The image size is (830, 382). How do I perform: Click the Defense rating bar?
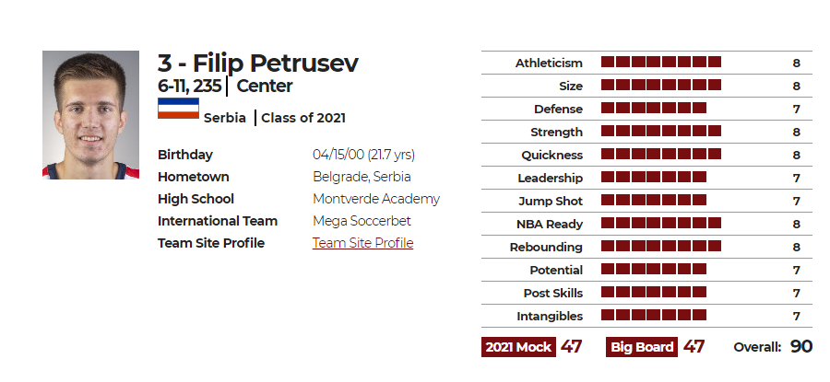click(x=654, y=109)
